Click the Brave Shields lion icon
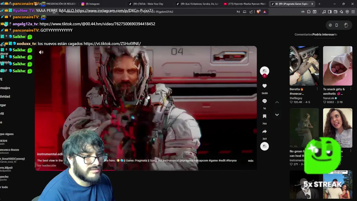Screen dimensions: 357x201 click(258, 12)
